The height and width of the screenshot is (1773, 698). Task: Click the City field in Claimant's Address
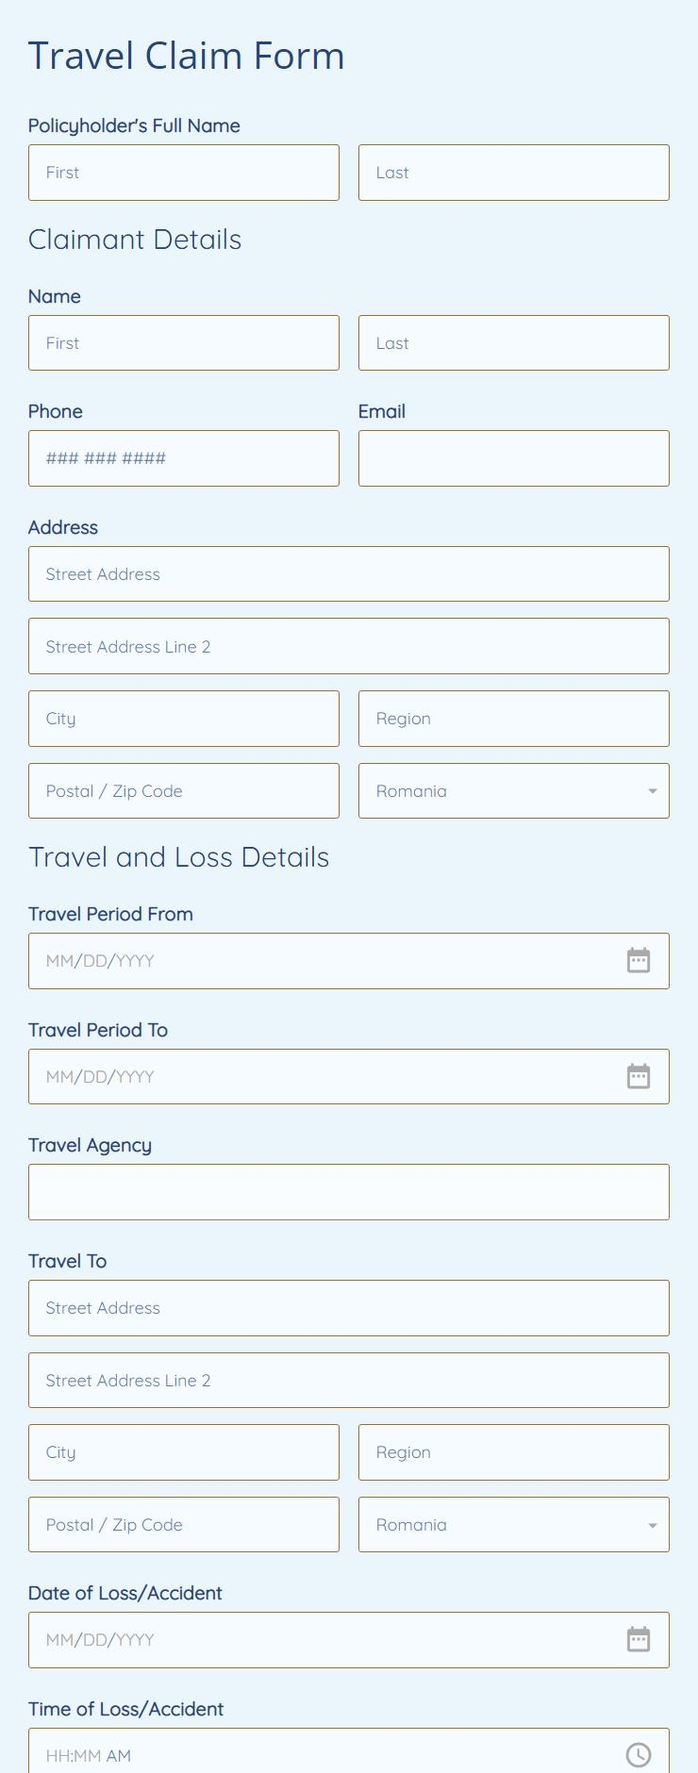183,718
